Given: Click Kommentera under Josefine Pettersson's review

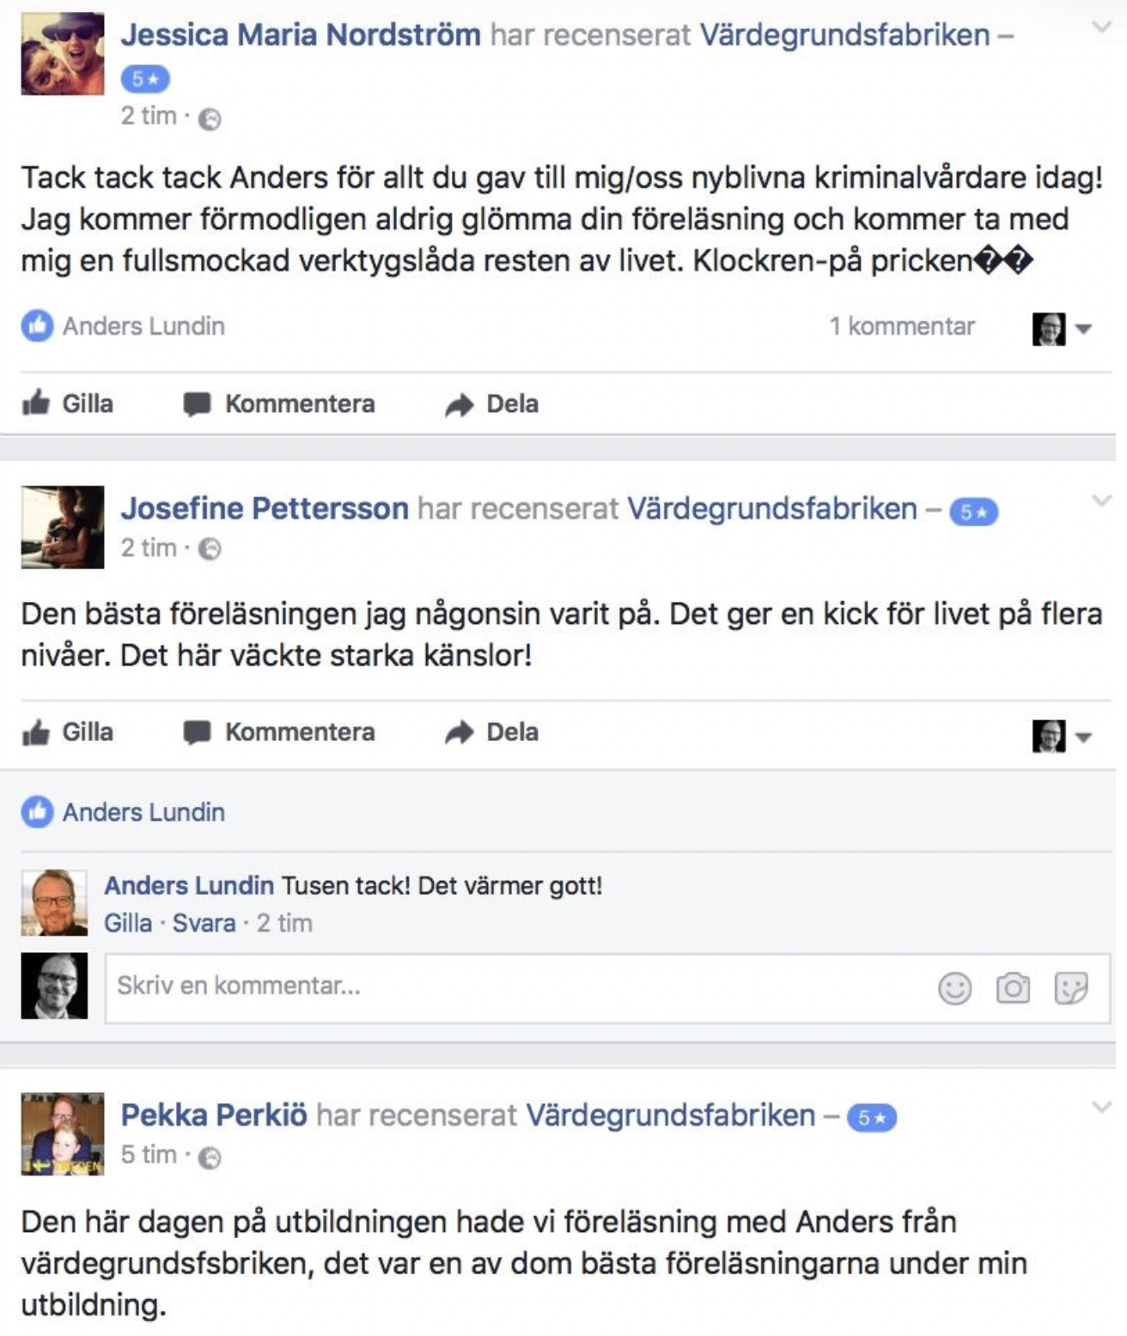Looking at the screenshot, I should click(x=279, y=732).
